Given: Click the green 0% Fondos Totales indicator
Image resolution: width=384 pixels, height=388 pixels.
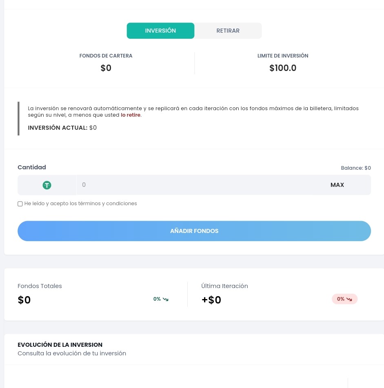Looking at the screenshot, I should (157, 299).
